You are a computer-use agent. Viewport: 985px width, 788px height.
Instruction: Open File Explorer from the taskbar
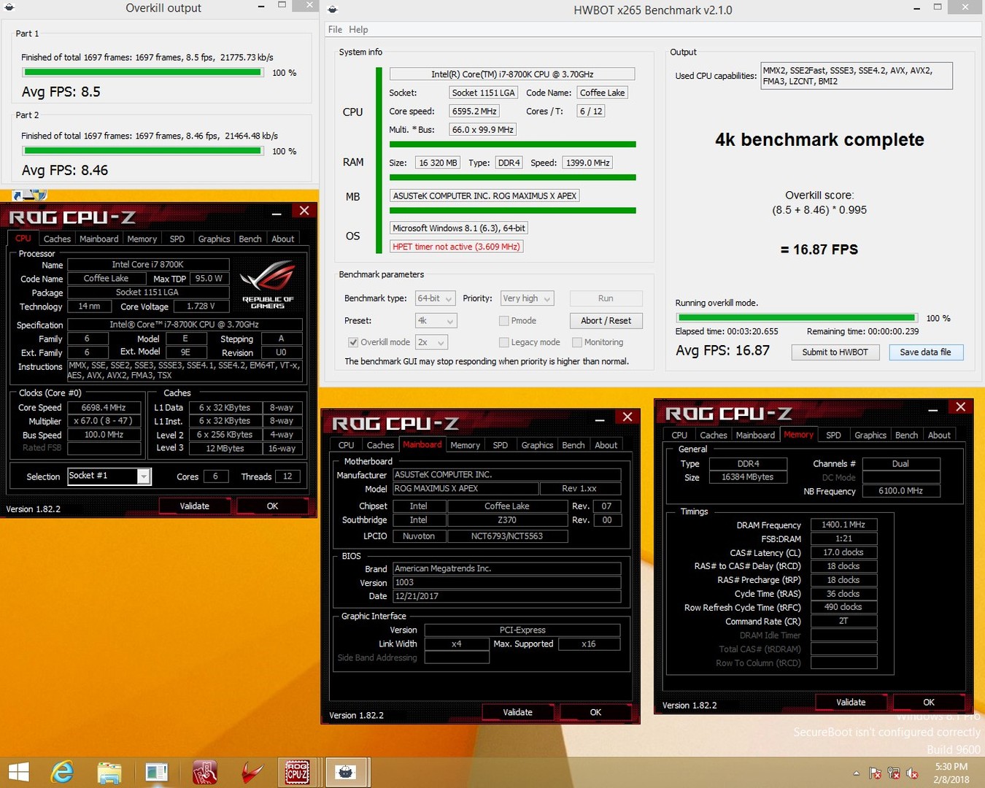tap(109, 772)
